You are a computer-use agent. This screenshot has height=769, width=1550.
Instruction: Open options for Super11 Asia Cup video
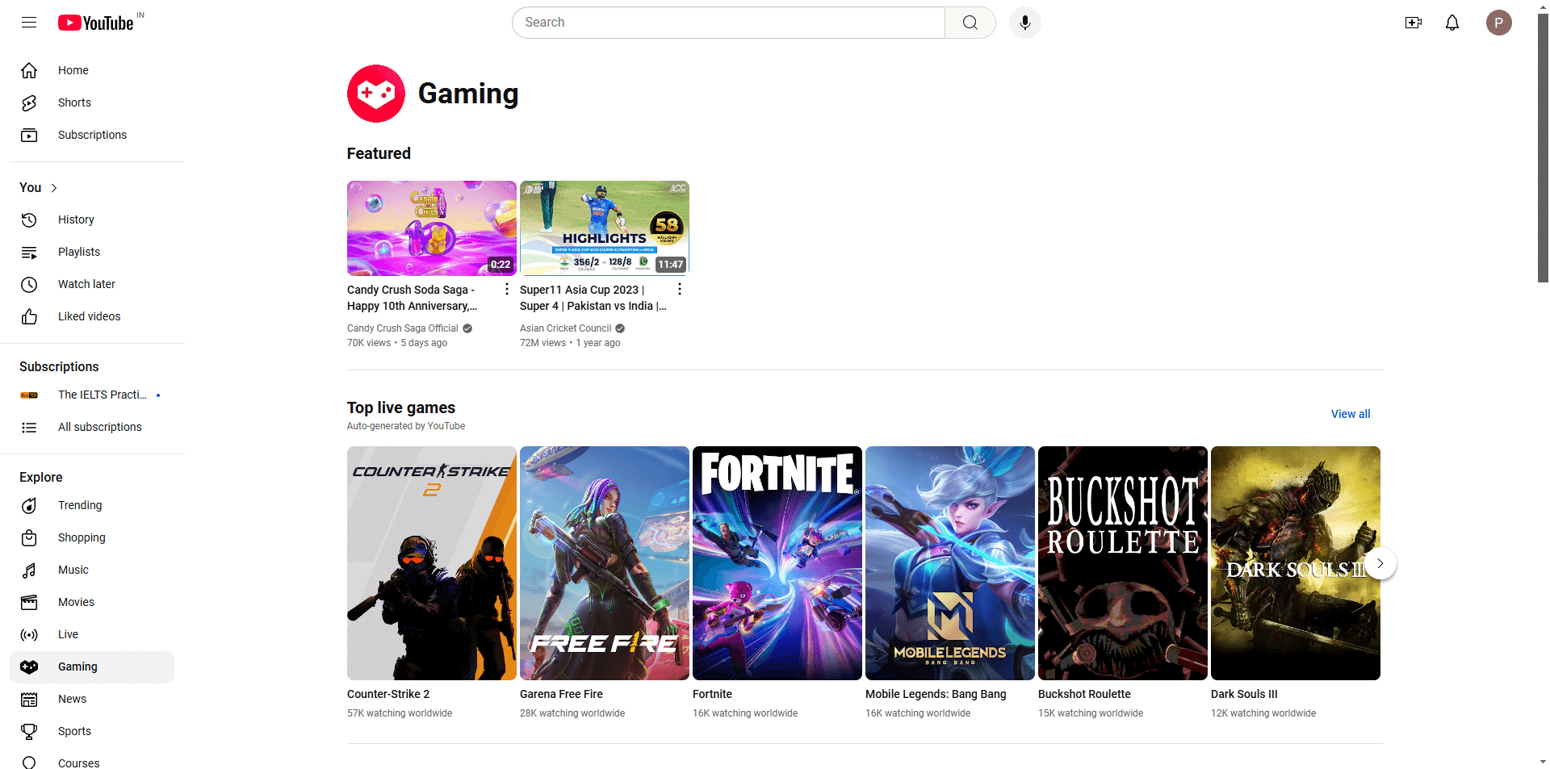[680, 289]
